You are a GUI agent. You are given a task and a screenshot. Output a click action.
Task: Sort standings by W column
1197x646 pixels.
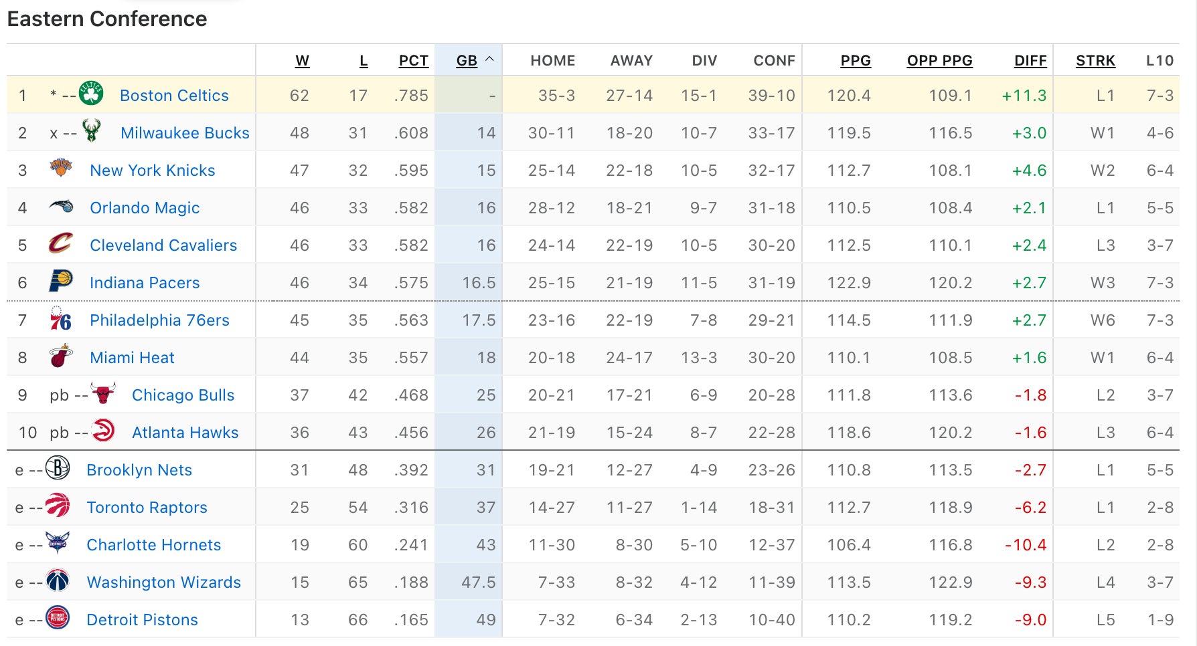tap(303, 61)
